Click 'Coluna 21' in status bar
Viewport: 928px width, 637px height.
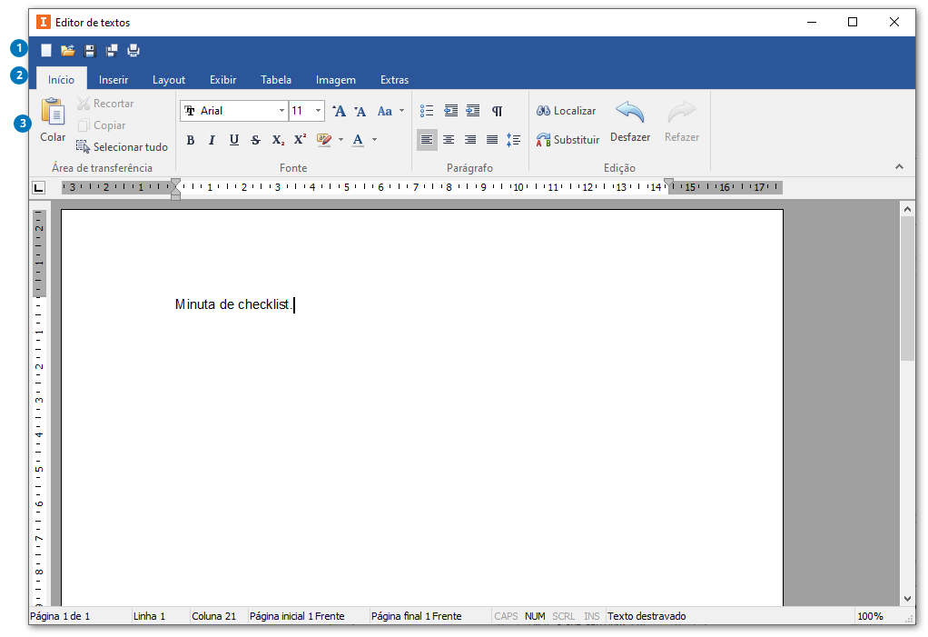(x=213, y=616)
